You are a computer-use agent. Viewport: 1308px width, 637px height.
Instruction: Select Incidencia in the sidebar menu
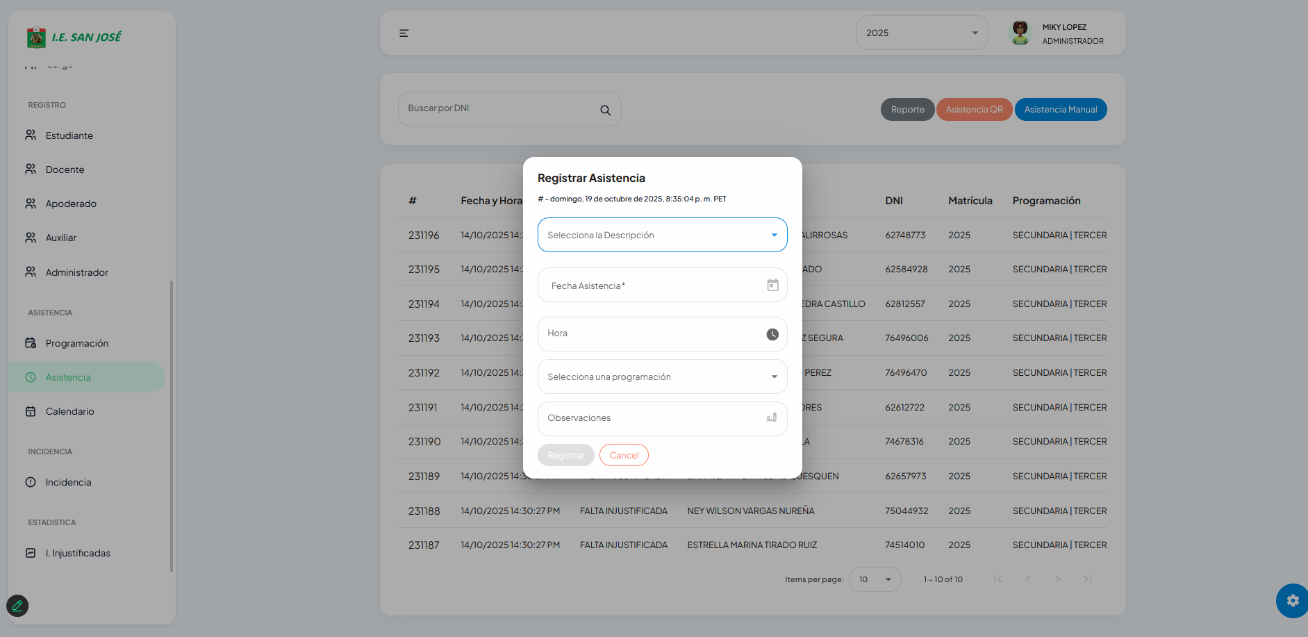point(68,482)
